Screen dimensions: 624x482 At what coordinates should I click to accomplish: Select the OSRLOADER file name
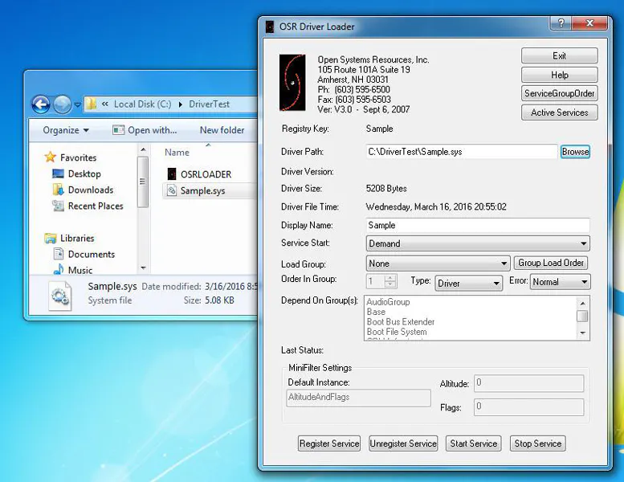tap(206, 174)
